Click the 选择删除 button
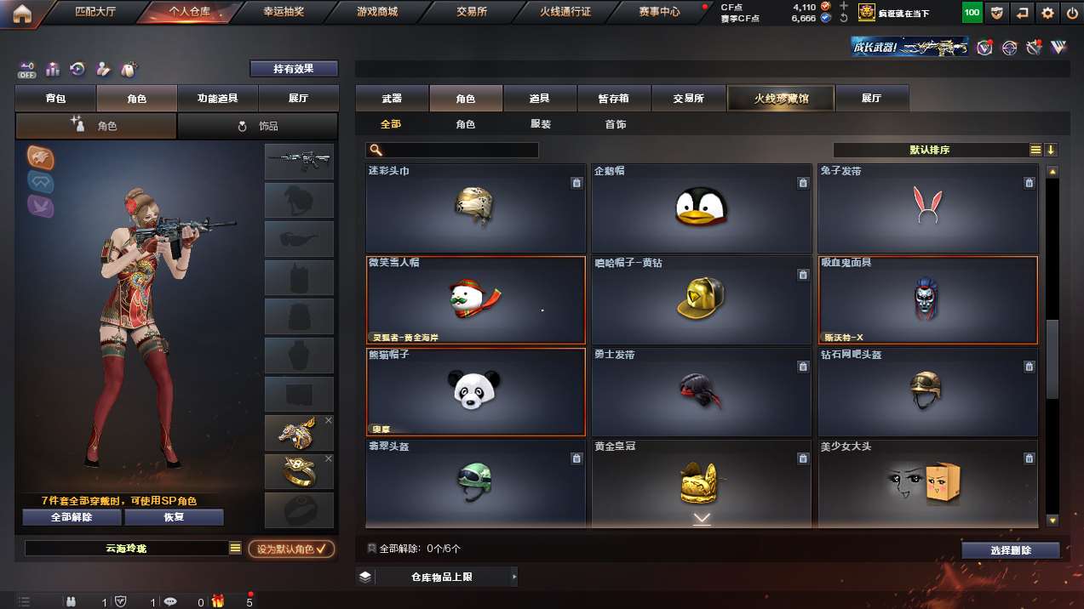 click(1011, 550)
